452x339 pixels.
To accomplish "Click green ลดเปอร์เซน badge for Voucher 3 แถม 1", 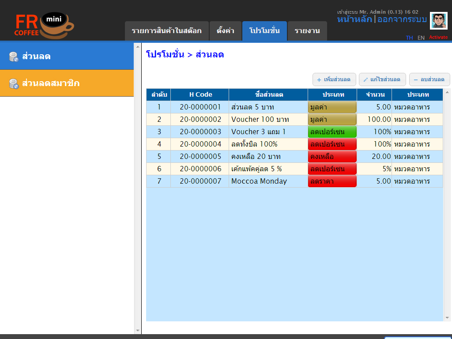I will pos(332,132).
